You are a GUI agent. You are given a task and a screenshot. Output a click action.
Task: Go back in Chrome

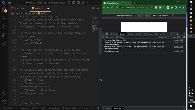[104, 7]
